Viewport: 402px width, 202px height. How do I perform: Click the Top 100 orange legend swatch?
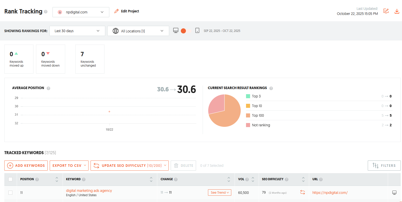248,115
